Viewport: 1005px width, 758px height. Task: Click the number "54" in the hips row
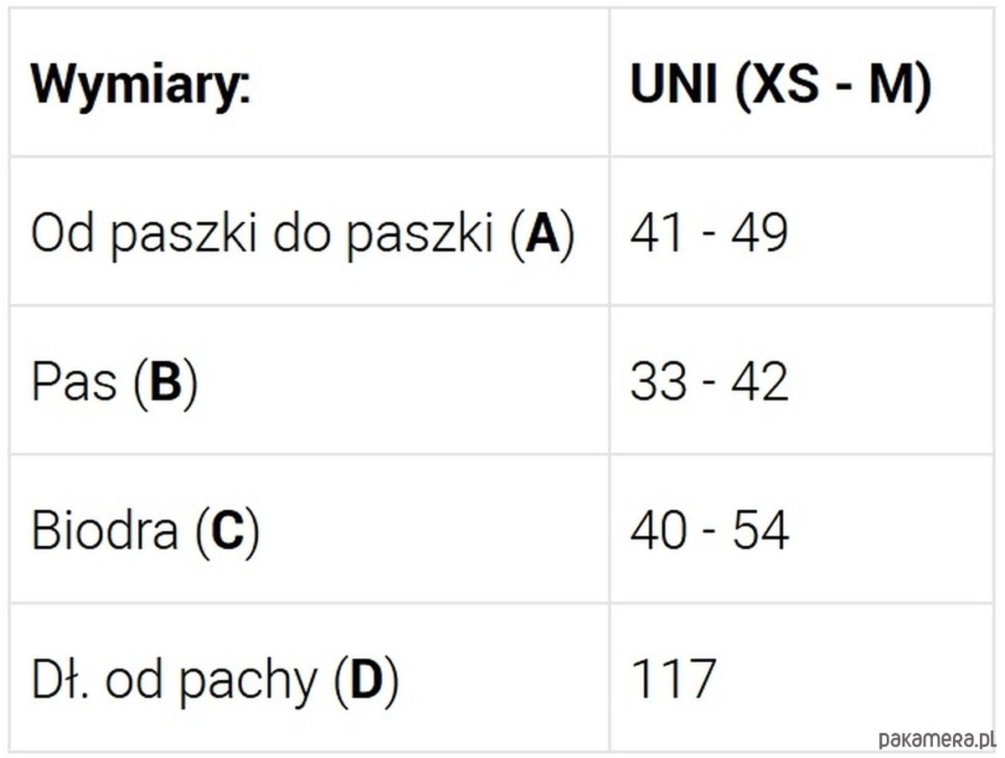(x=760, y=531)
